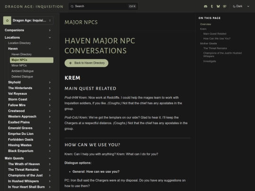
Task: Click the Ctrl K shortcut badge
Action: pyautogui.click(x=132, y=6)
